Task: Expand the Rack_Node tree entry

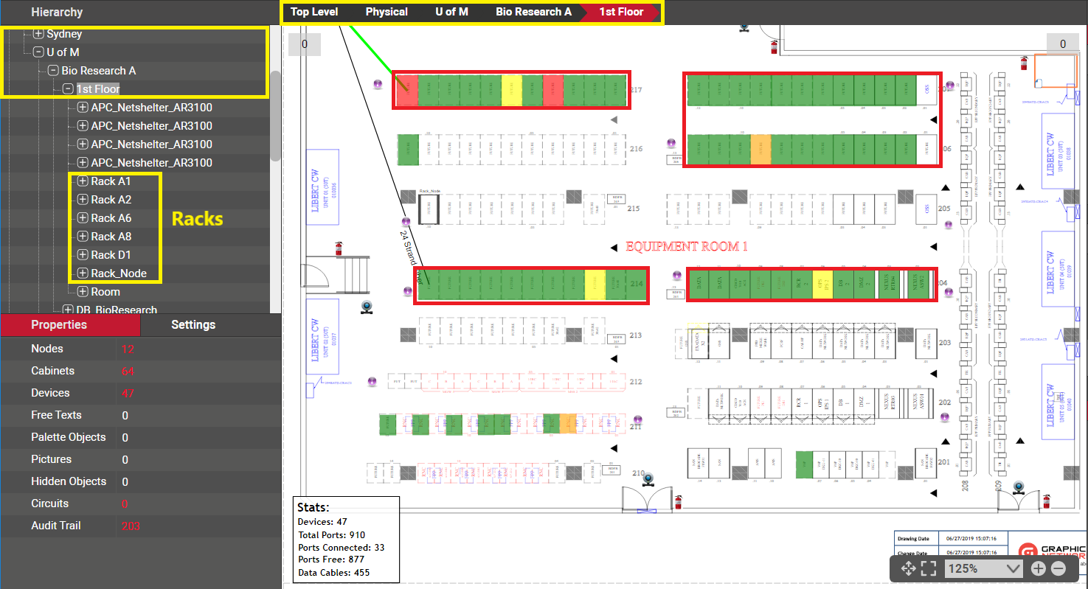Action: pos(83,273)
